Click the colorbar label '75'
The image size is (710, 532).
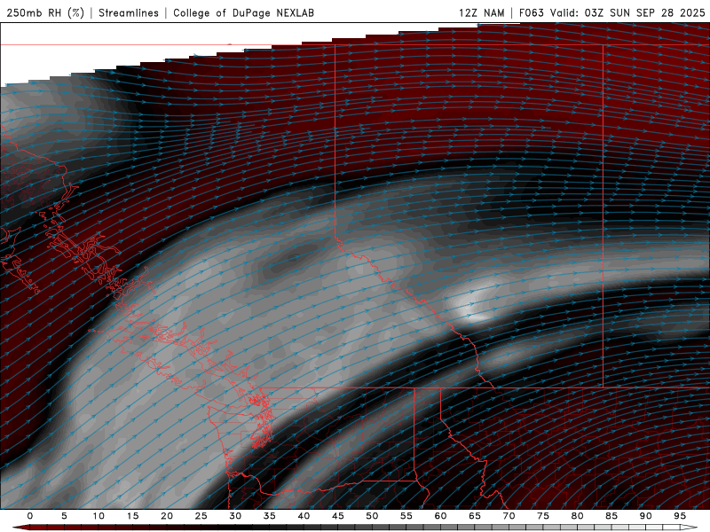[543, 516]
